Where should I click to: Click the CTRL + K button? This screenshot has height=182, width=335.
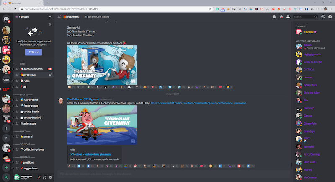tap(33, 52)
